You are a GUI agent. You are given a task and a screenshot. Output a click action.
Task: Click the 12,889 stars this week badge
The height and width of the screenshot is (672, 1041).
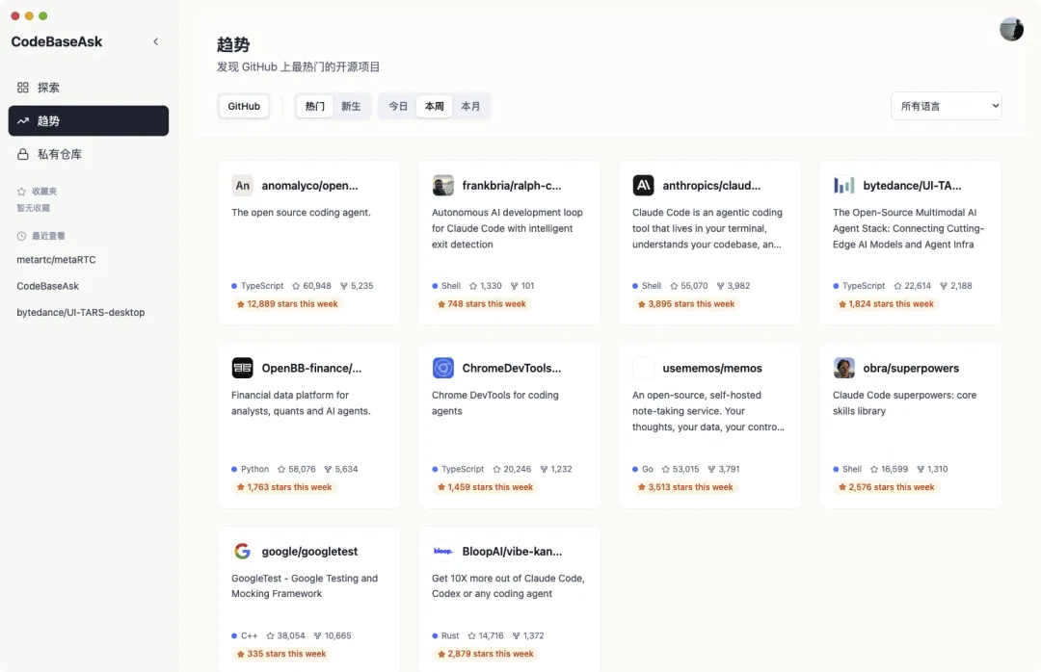(x=287, y=304)
